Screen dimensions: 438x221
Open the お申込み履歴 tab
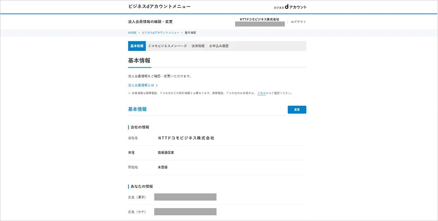click(219, 46)
